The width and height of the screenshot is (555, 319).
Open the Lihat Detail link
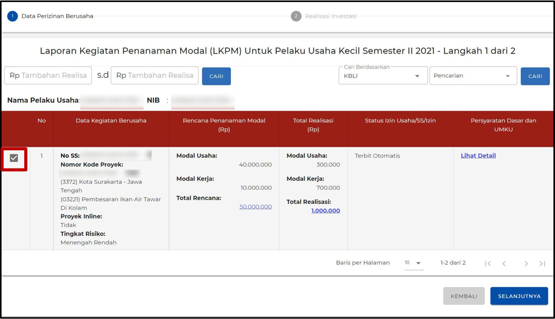(478, 155)
